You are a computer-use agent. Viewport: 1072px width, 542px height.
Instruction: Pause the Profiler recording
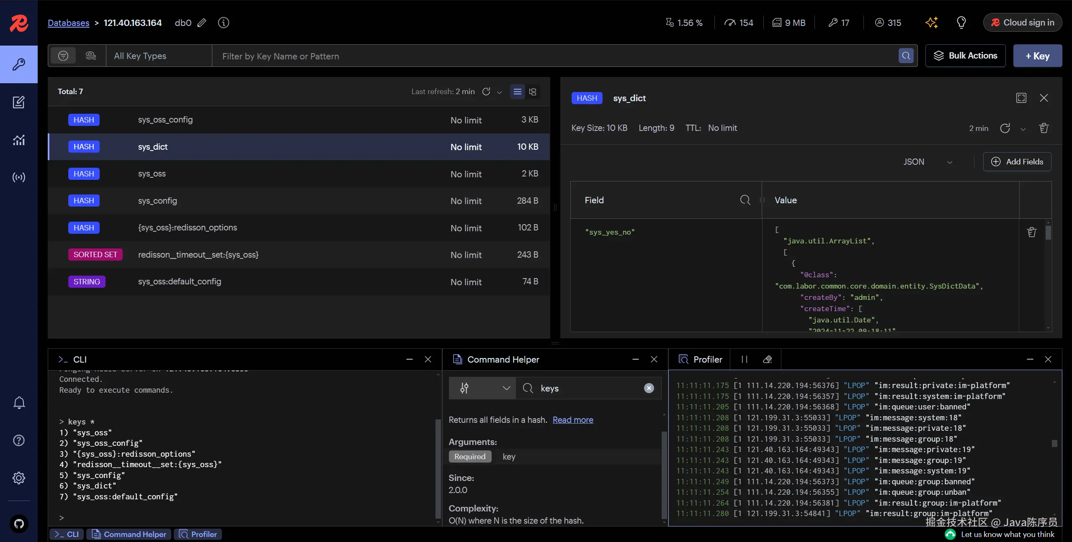(744, 360)
